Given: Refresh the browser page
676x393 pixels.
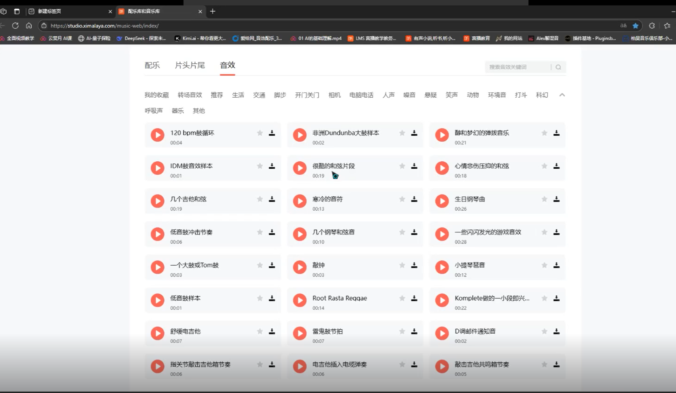Looking at the screenshot, I should [15, 26].
